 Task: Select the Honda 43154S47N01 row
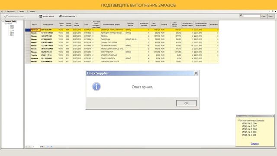click(122, 33)
